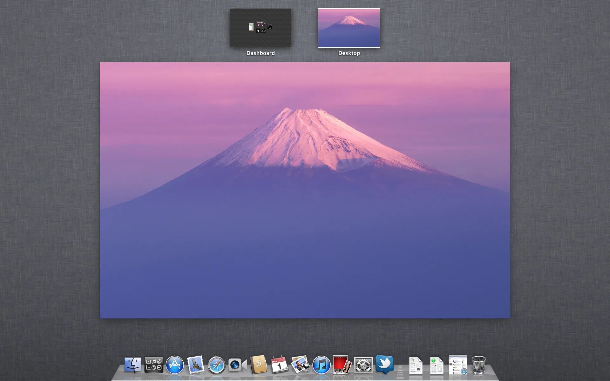This screenshot has height=381, width=610.
Task: Open Address Book in the dock
Action: pyautogui.click(x=259, y=365)
